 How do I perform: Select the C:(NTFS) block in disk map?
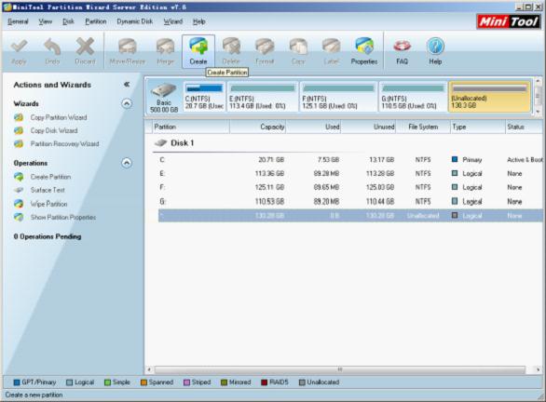point(204,97)
